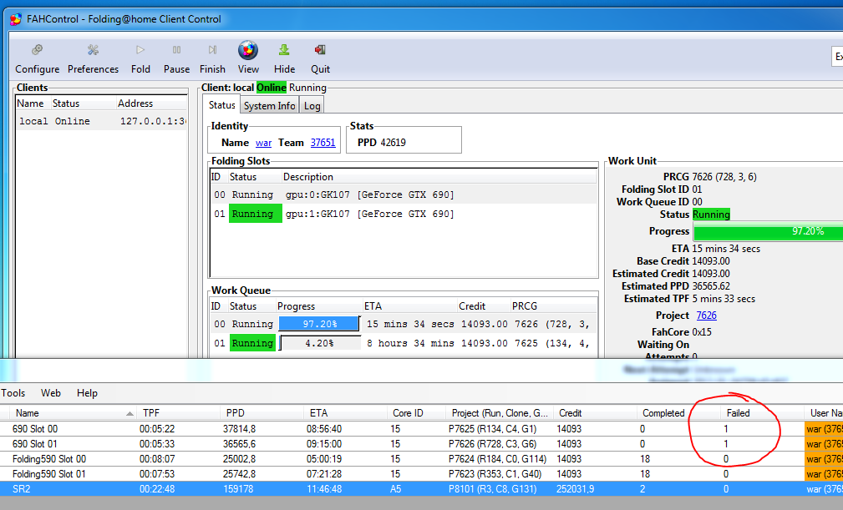Click the Work Unit 97.20% progress bar

click(769, 231)
